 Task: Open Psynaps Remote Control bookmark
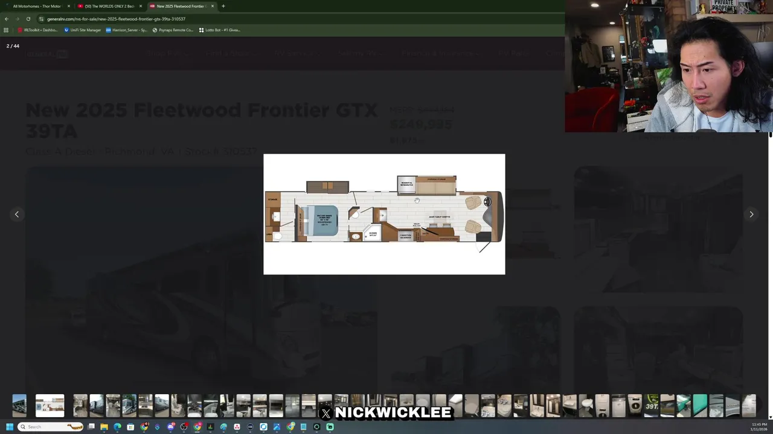(173, 30)
